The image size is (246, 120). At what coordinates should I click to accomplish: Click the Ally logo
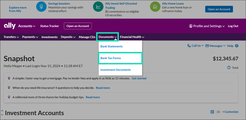[10, 26]
